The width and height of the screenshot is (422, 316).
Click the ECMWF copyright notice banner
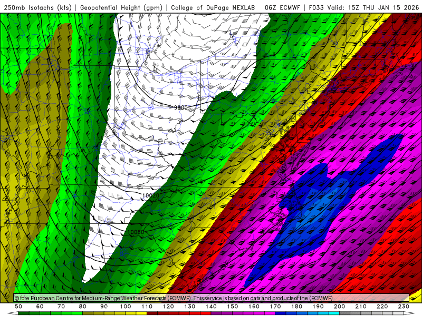212,298
